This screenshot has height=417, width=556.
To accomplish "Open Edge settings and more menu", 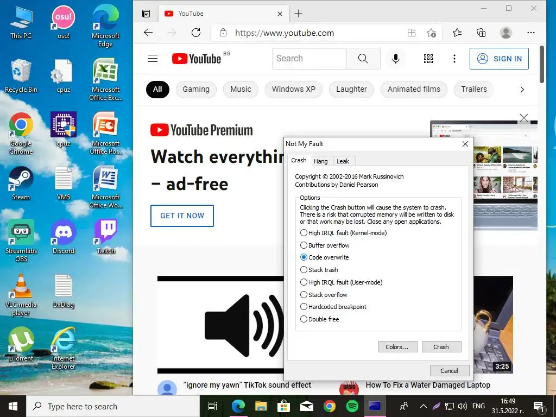I will (531, 33).
